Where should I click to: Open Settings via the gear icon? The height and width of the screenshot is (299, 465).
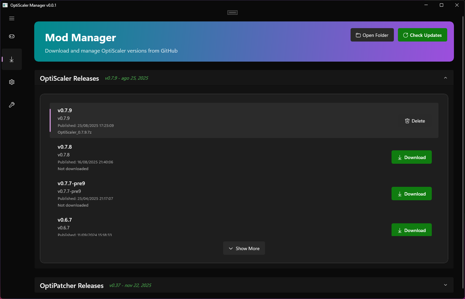tap(12, 82)
